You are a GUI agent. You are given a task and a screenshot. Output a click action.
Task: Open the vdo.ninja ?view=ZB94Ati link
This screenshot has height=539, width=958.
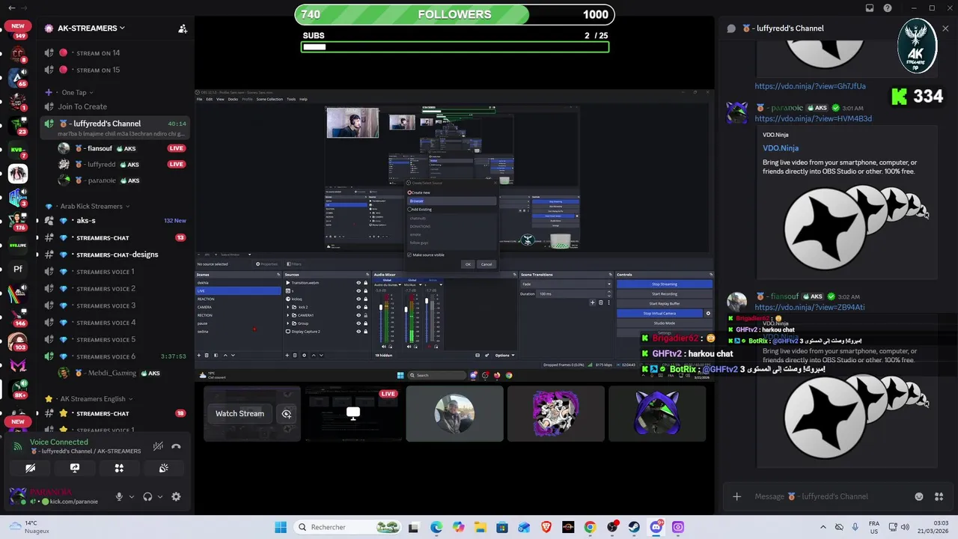(809, 308)
